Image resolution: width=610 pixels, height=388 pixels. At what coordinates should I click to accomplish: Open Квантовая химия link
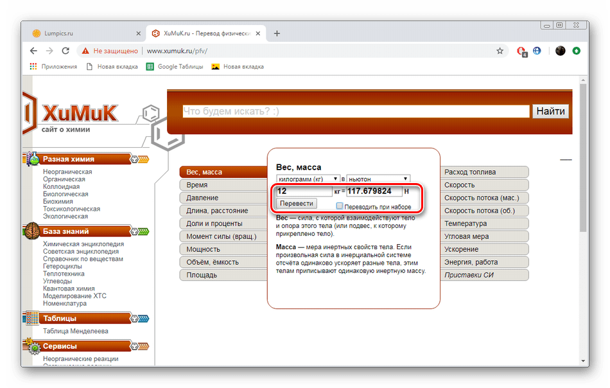pyautogui.click(x=69, y=288)
